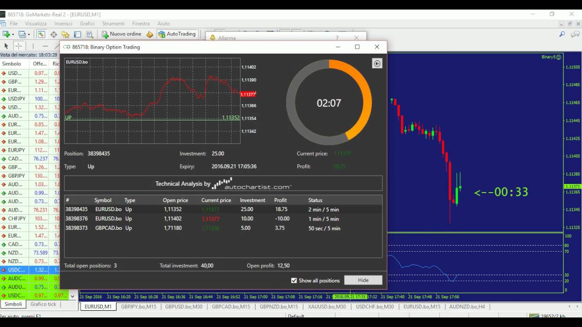Click the Investment column header
Screen dimensions: 582x327
(x=252, y=200)
